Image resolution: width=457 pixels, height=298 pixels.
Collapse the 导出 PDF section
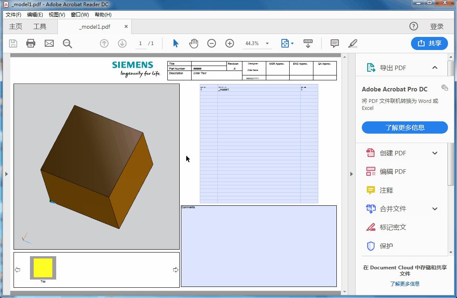point(434,67)
